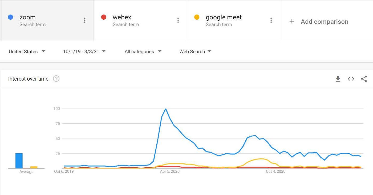The width and height of the screenshot is (373, 195).
Task: Open the Interest over time help icon
Action: (56, 79)
